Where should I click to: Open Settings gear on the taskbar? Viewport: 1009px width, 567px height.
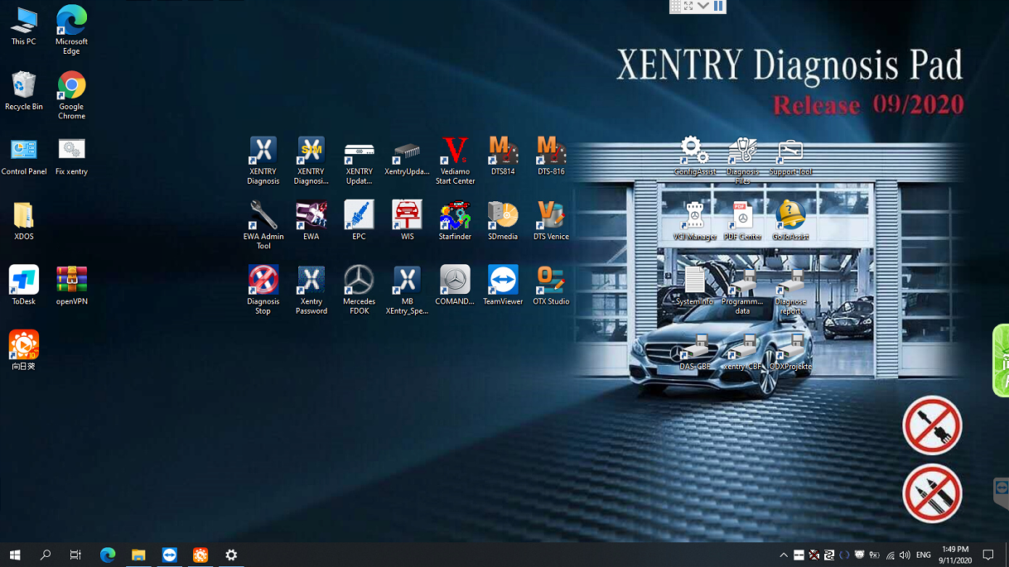(231, 555)
